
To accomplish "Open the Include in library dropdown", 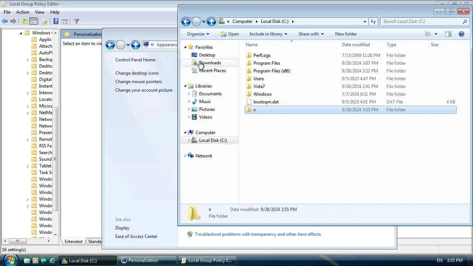I will [x=268, y=34].
